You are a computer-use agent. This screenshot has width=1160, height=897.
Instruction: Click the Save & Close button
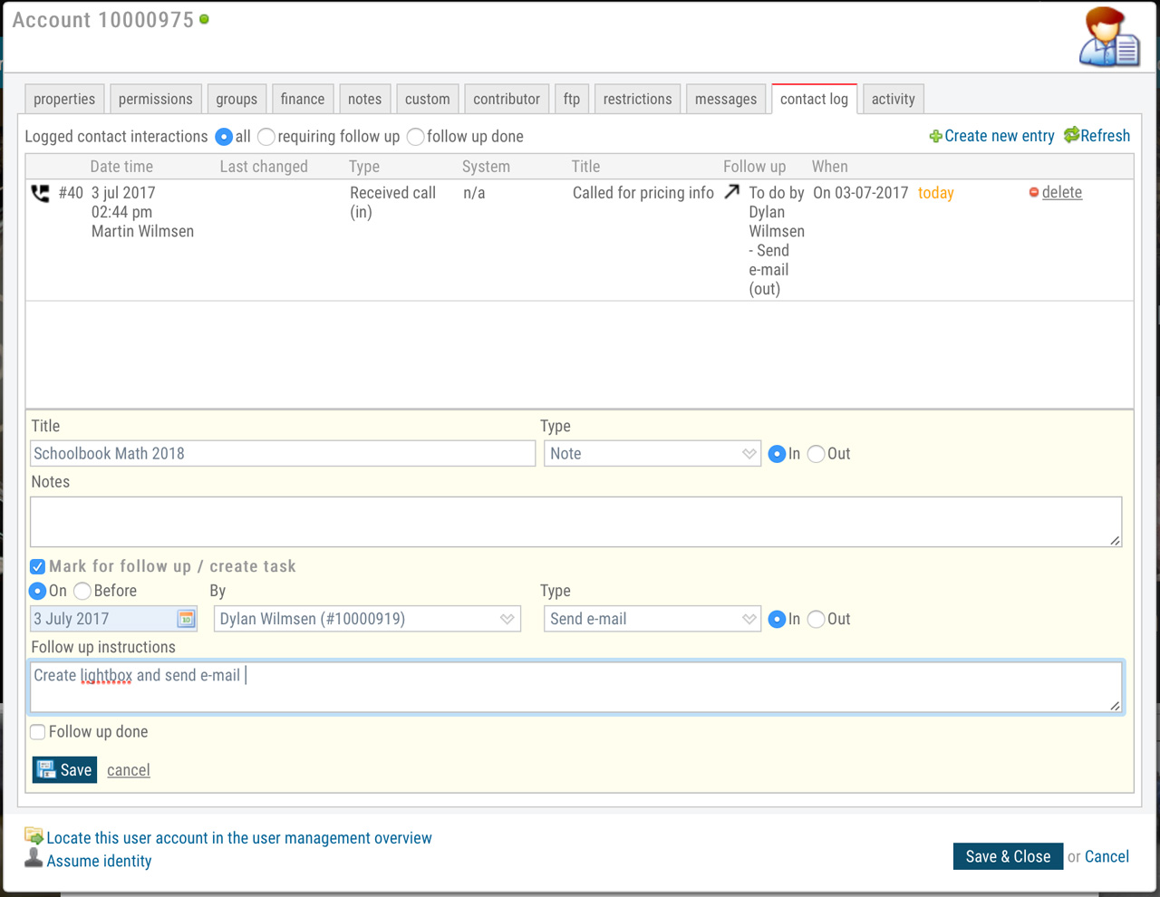click(1008, 856)
